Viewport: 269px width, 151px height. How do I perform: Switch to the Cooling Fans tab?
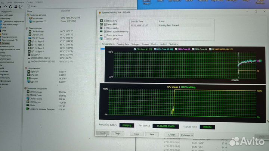tap(123, 44)
